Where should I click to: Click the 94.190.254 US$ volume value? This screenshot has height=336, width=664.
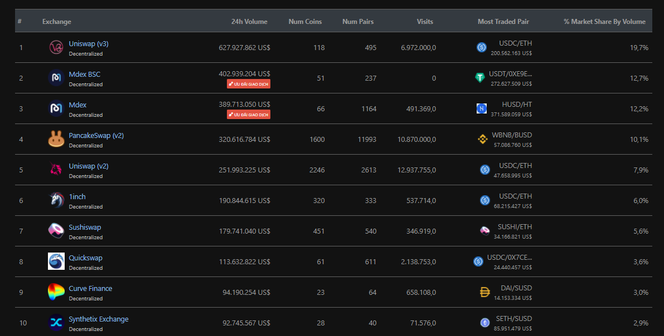pos(246,293)
